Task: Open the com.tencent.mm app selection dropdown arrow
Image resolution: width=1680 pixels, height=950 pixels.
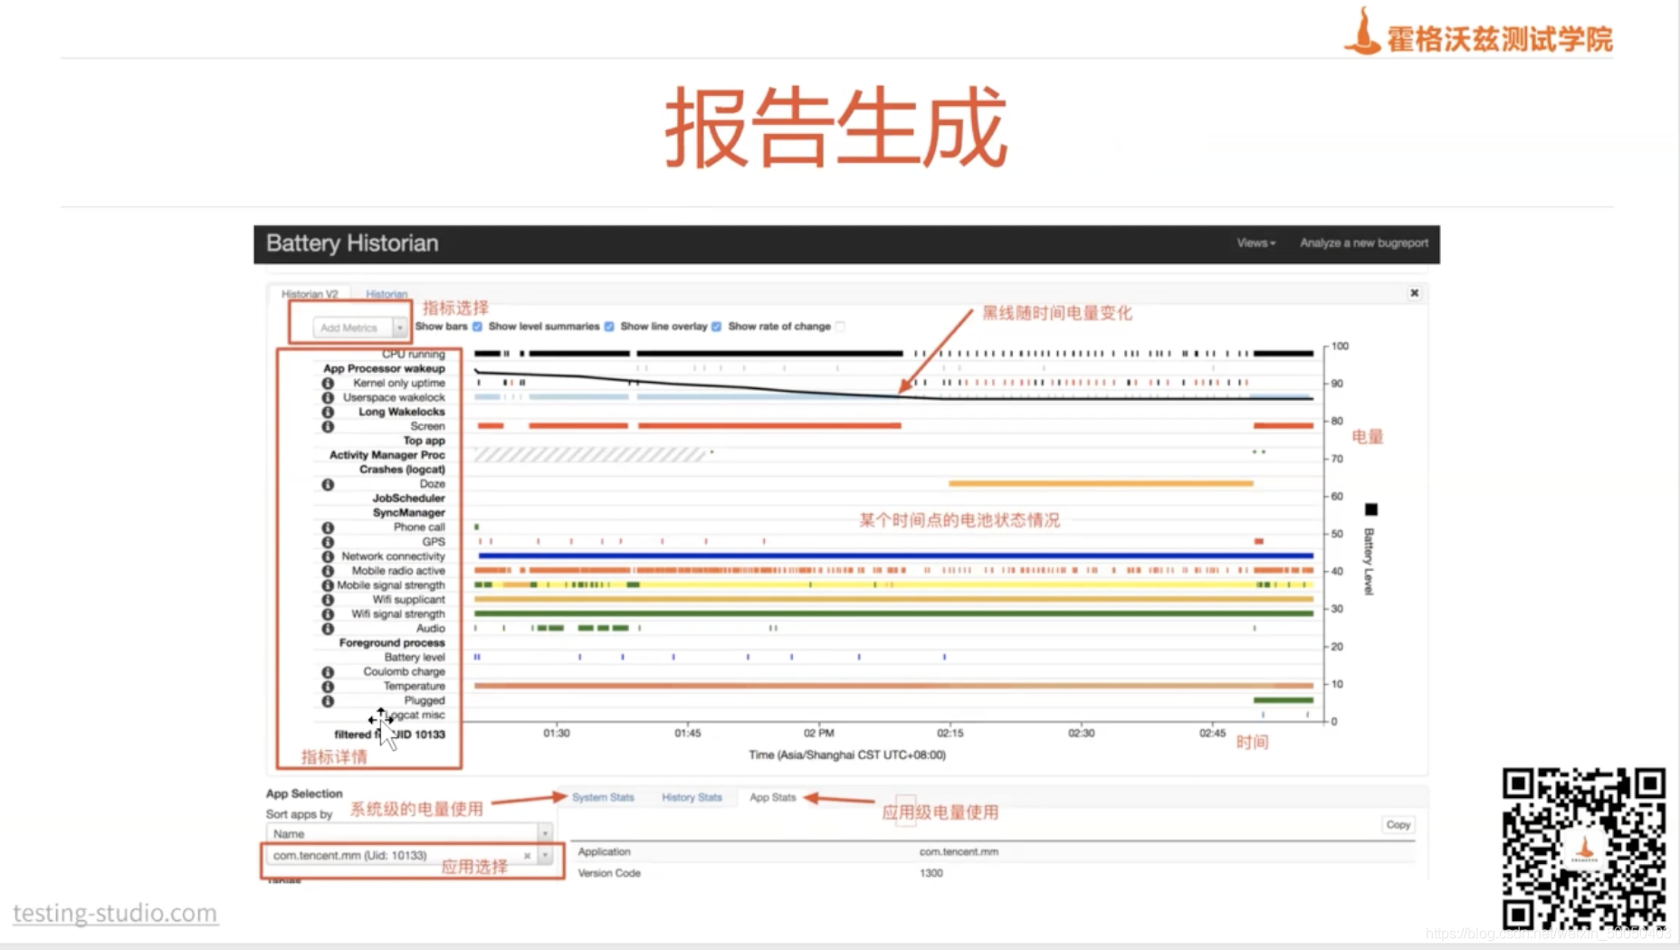Action: [545, 855]
